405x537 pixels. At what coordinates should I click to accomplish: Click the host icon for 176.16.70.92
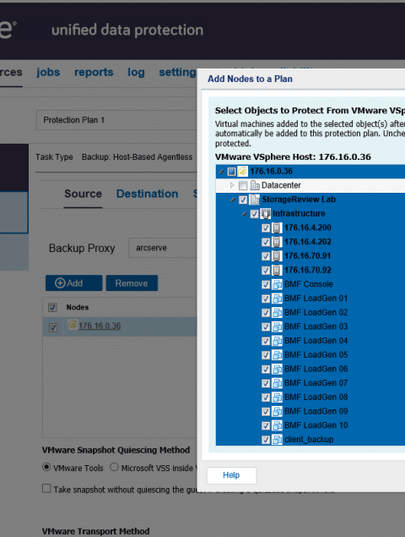point(277,271)
